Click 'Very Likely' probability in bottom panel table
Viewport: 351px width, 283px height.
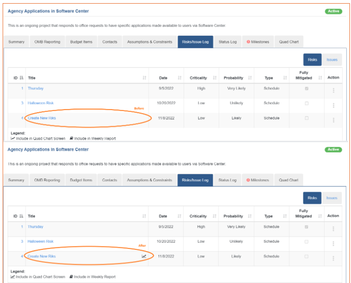pos(236,227)
